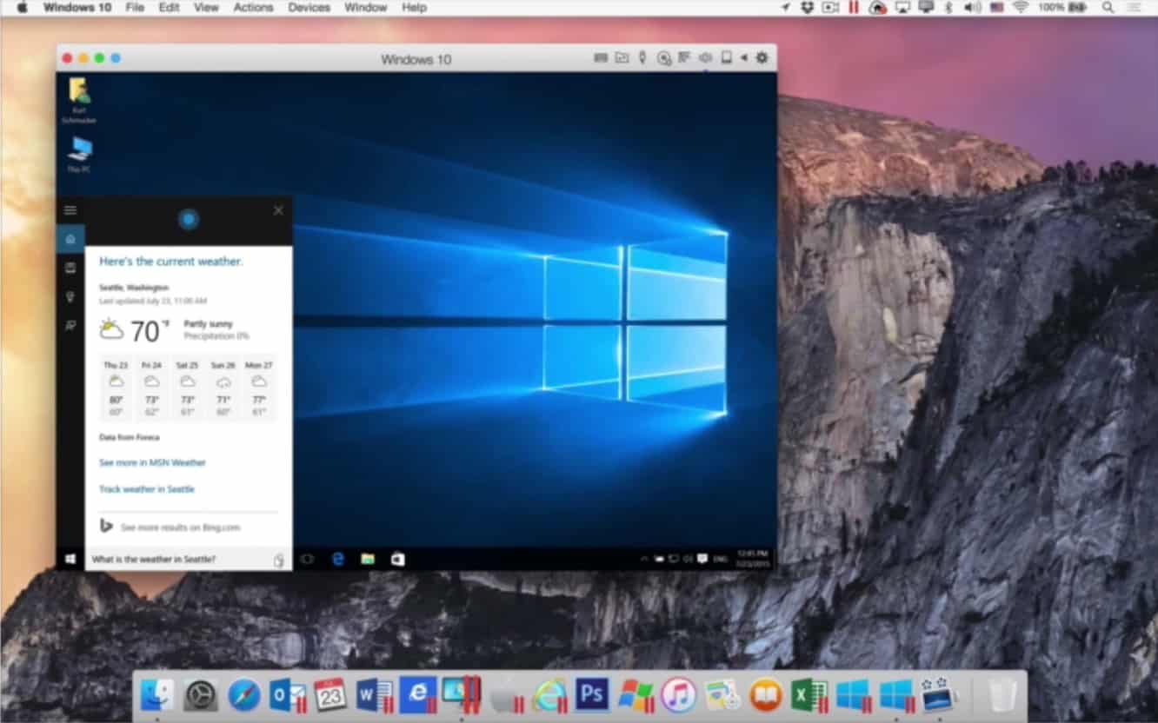Launch Photoshop from the macOS Dock
Viewport: 1158px width, 723px height.
[592, 694]
